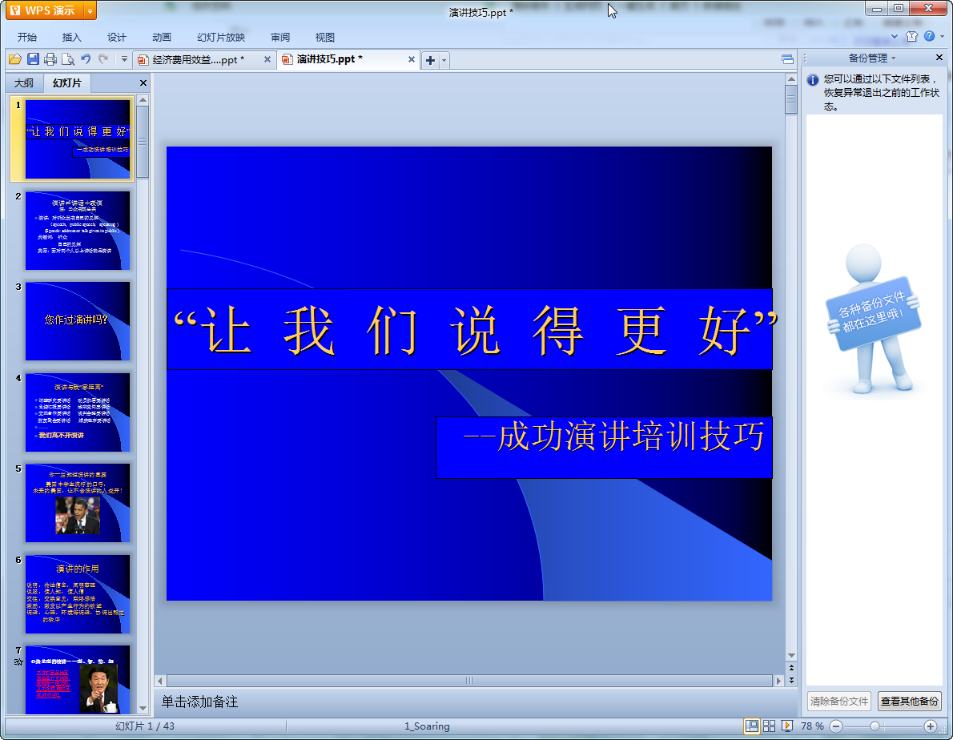Click the Redo arrow icon
Screen dimensions: 953x740
coord(103,59)
